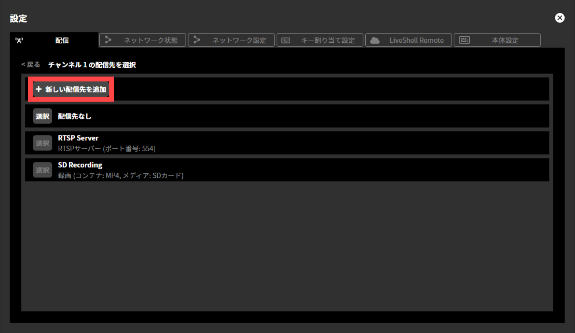Click the plus icon to add a destination
Viewport: 575px width, 333px height.
[39, 89]
